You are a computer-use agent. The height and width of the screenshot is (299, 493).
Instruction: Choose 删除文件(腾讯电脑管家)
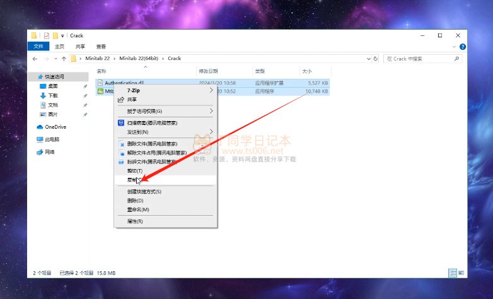(165, 144)
